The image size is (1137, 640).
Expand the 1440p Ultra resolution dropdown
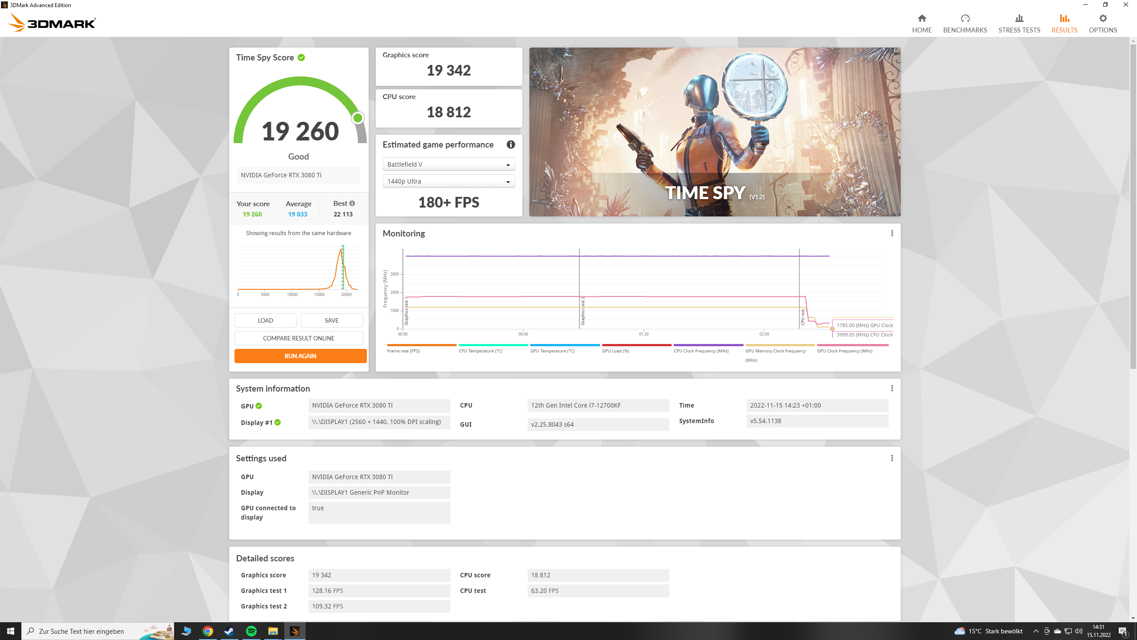449,181
